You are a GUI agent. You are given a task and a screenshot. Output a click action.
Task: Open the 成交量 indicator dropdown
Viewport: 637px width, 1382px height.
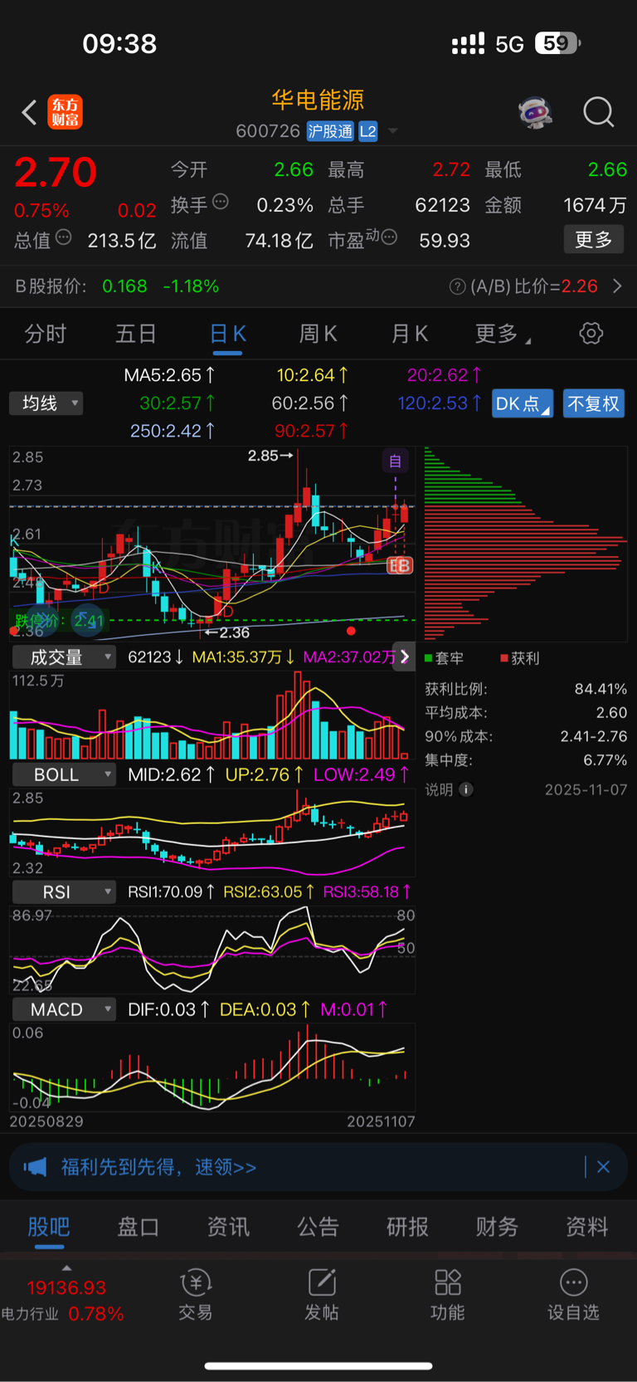tap(64, 657)
